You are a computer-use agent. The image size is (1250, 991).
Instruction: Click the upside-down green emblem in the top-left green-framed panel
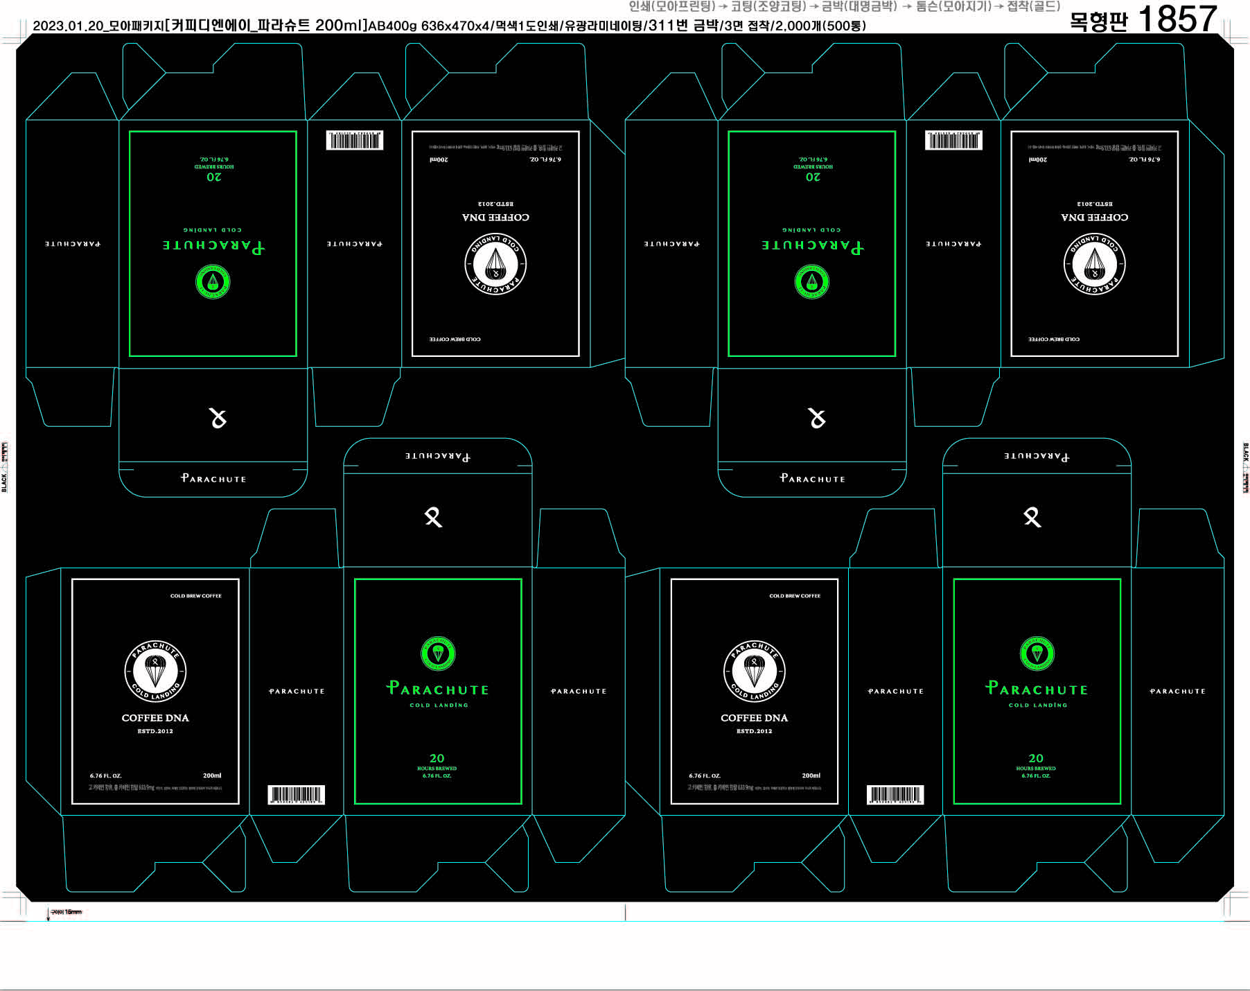coord(213,282)
